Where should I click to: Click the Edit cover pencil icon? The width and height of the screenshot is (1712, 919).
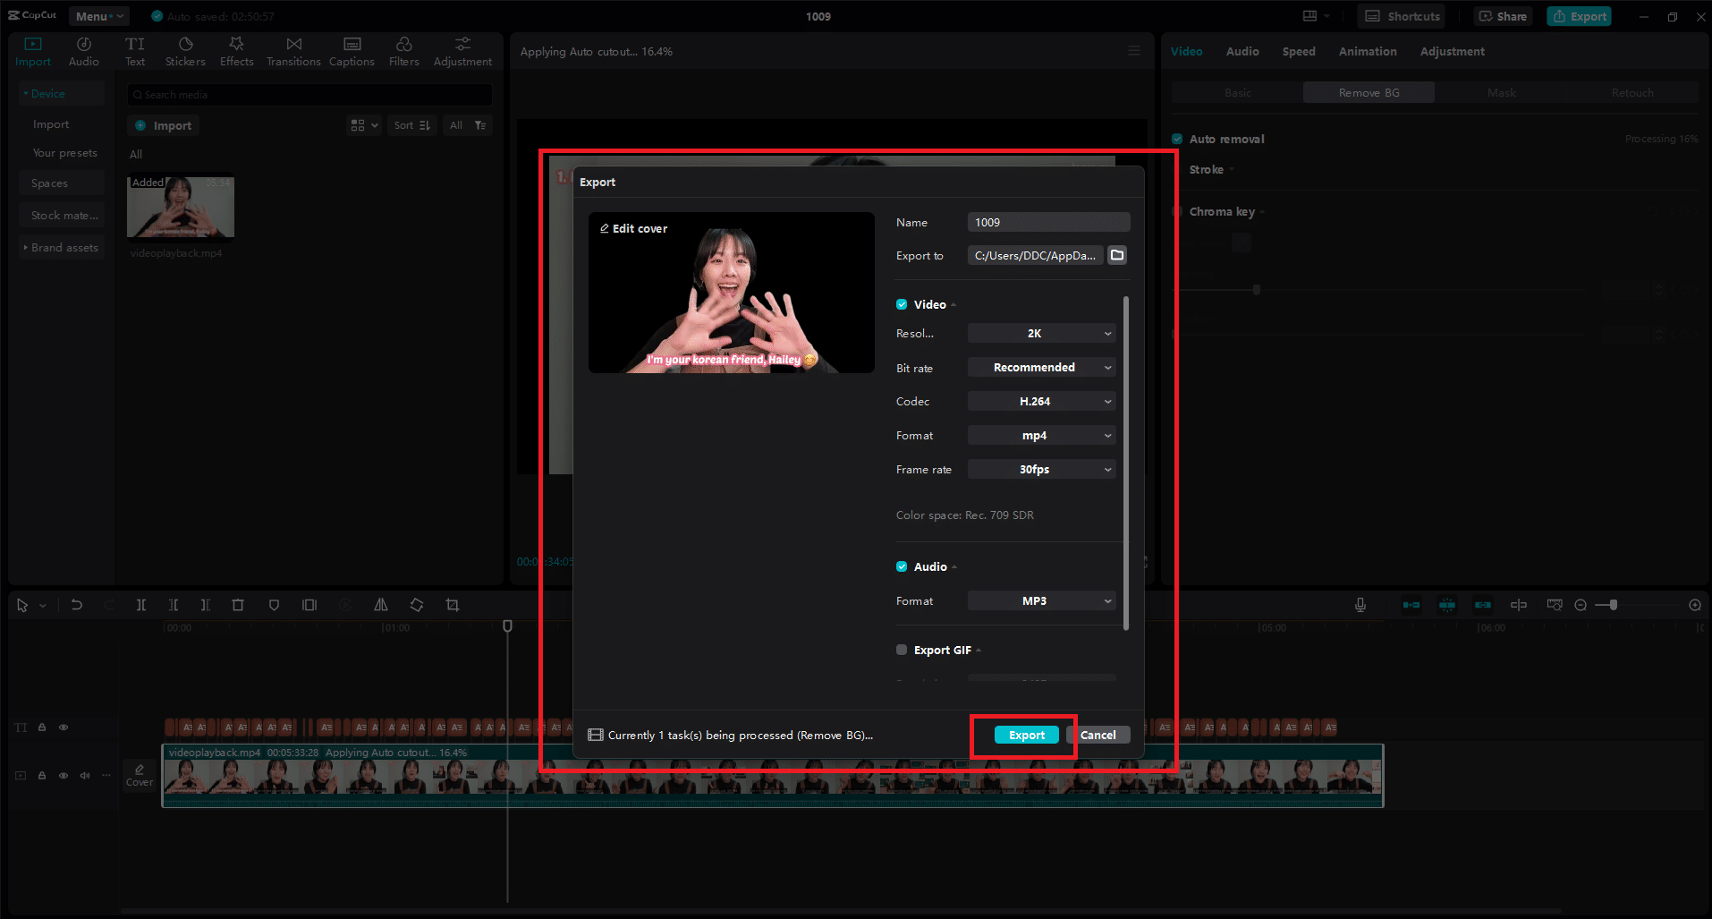(x=605, y=229)
